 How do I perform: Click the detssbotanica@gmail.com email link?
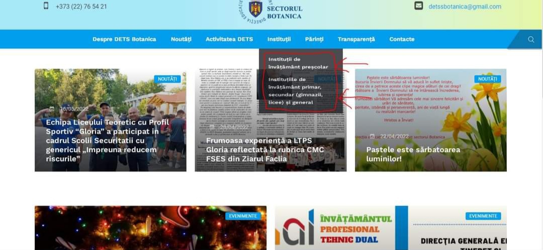coord(465,7)
